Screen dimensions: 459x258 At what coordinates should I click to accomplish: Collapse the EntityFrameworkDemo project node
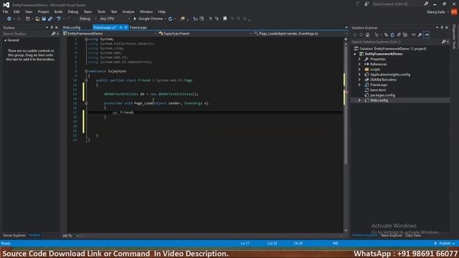tap(355, 54)
